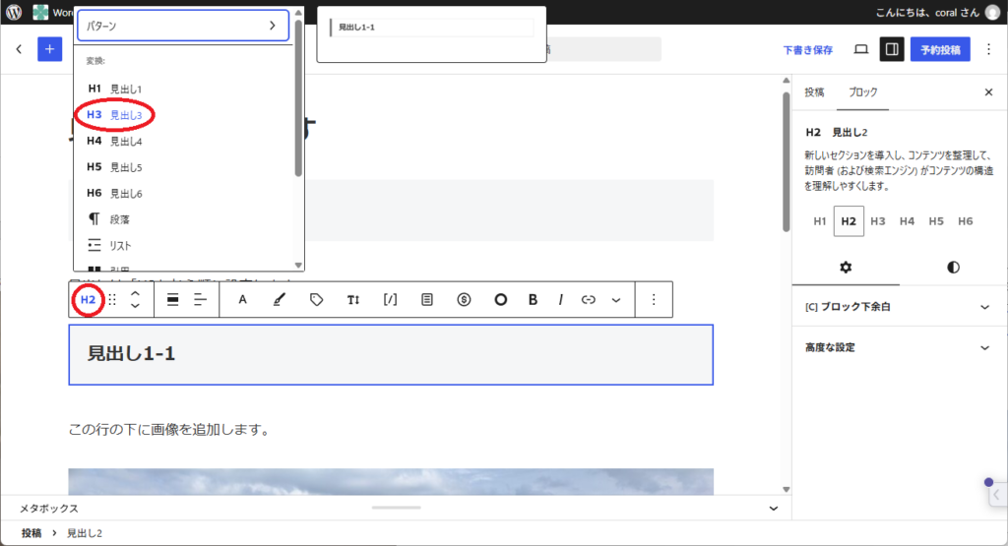1008x546 pixels.
Task: Click the user avatar in admin bar
Action: pos(993,12)
